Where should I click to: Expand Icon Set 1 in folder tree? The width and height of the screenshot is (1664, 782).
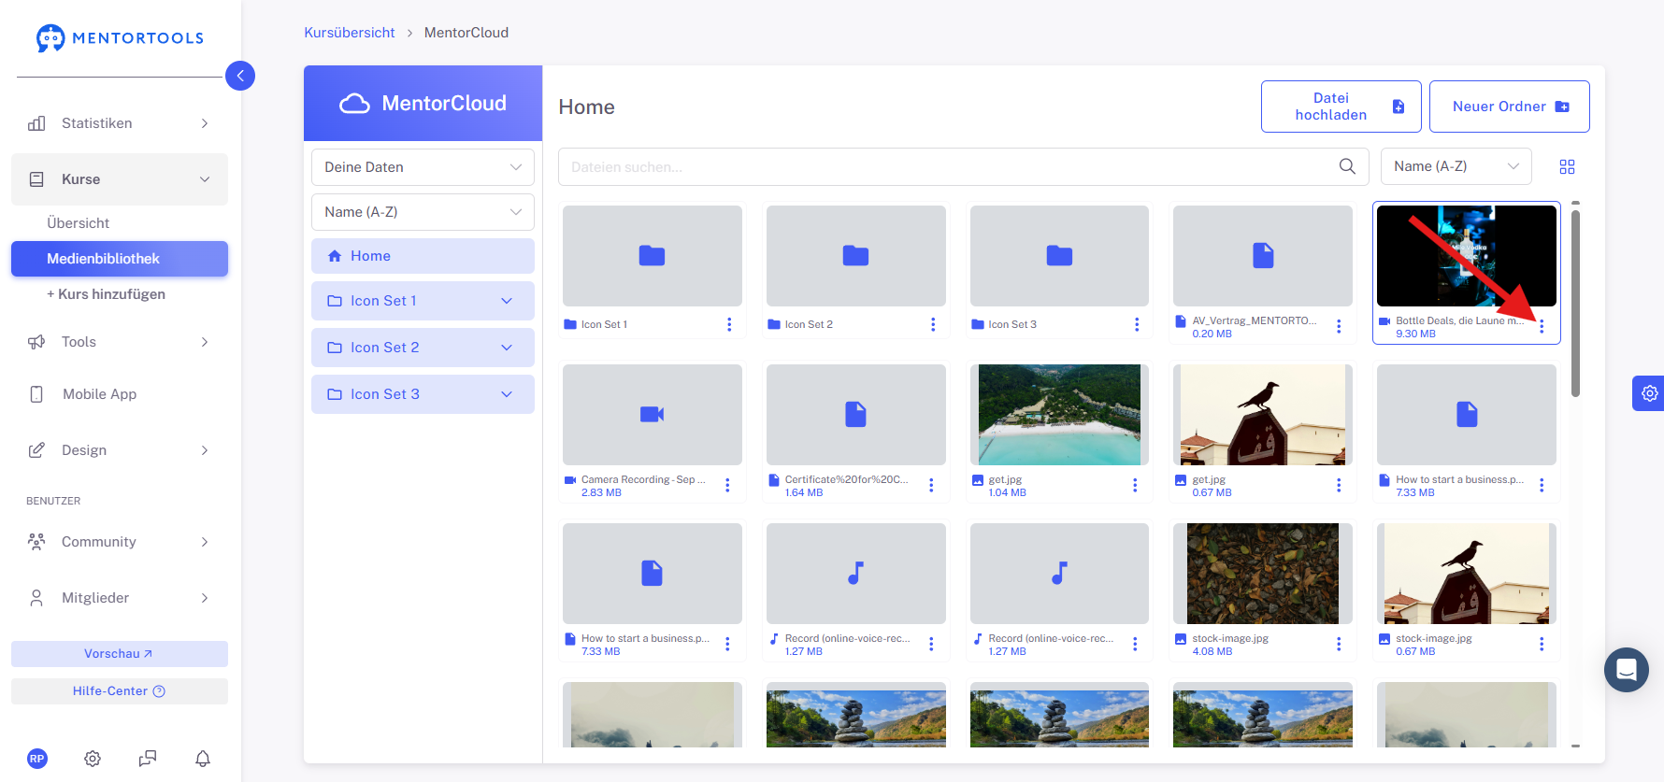tap(507, 301)
